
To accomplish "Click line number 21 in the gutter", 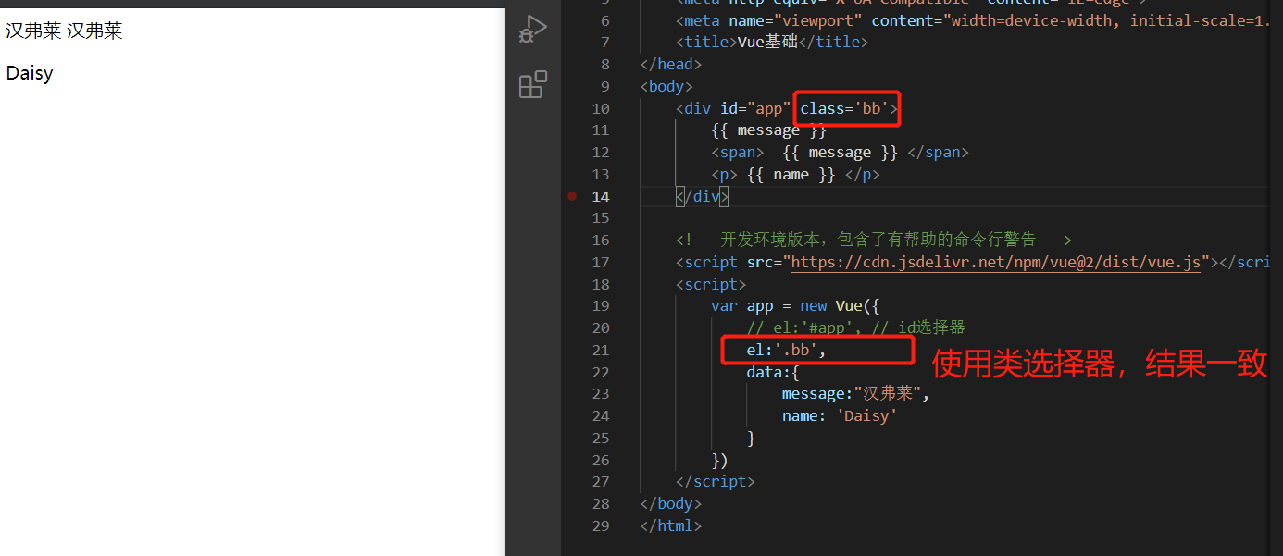I will [x=600, y=350].
